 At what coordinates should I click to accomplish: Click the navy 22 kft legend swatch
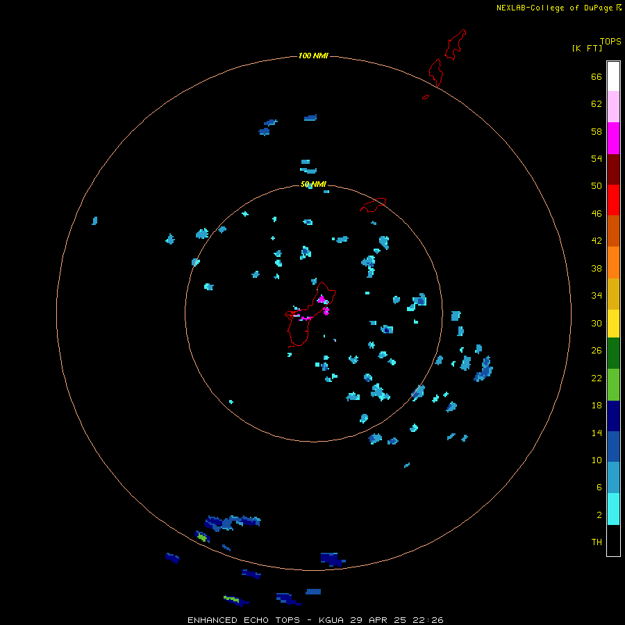[x=613, y=416]
